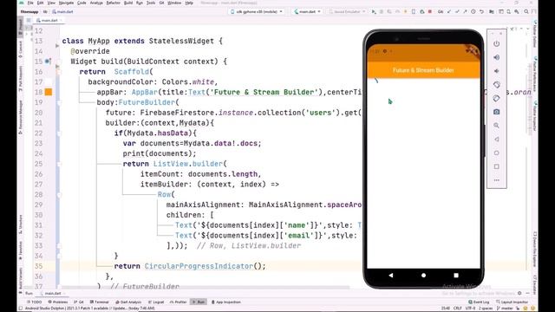Click the CircularProgressIndicator code on line 35
This screenshot has width=555, height=312.
click(x=205, y=266)
